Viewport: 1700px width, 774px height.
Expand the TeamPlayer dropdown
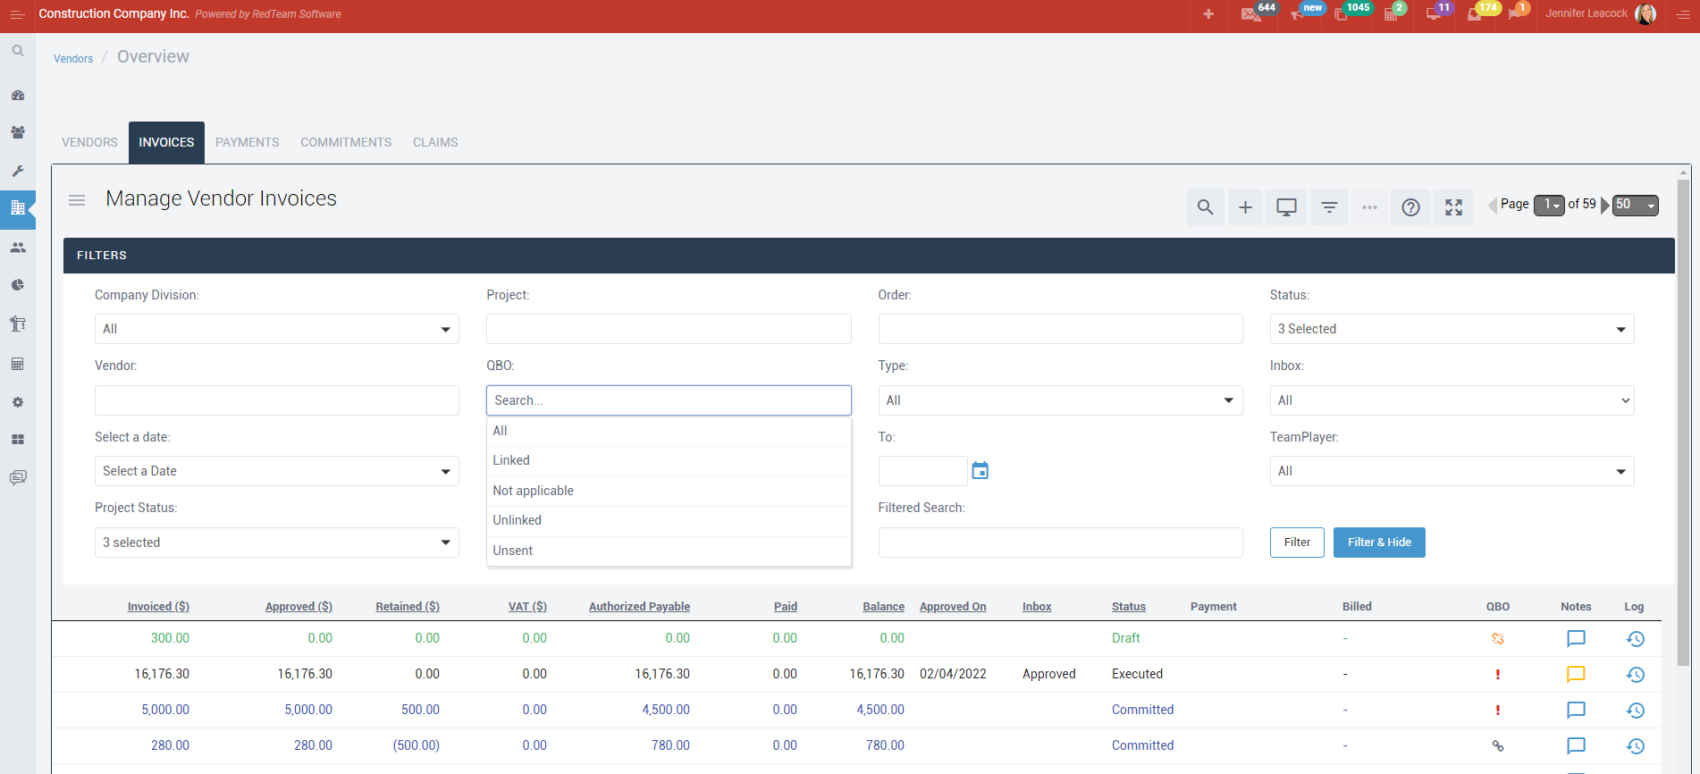pos(1451,471)
